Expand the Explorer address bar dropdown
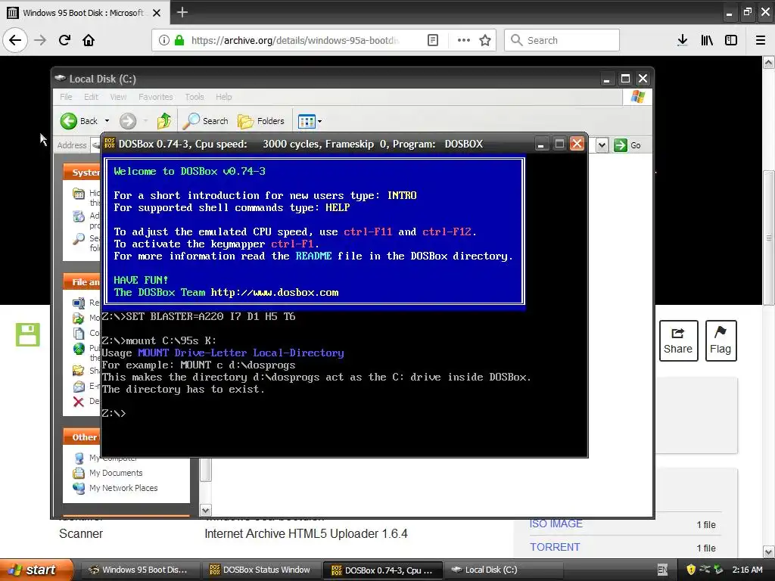Viewport: 775px width, 581px height. click(602, 145)
